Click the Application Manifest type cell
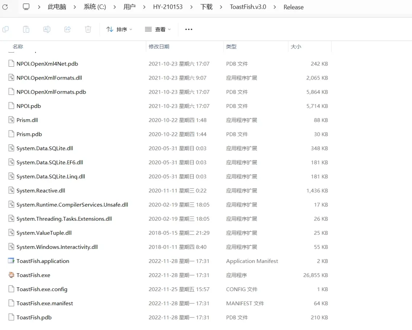This screenshot has height=330, width=412. click(252, 261)
